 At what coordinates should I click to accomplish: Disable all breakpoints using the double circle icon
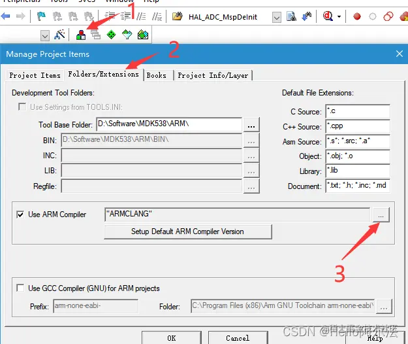pos(388,16)
